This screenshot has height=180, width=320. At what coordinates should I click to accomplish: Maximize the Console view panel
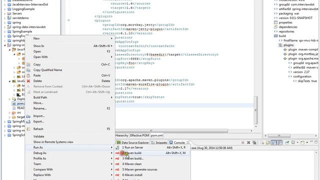pyautogui.click(x=316, y=142)
